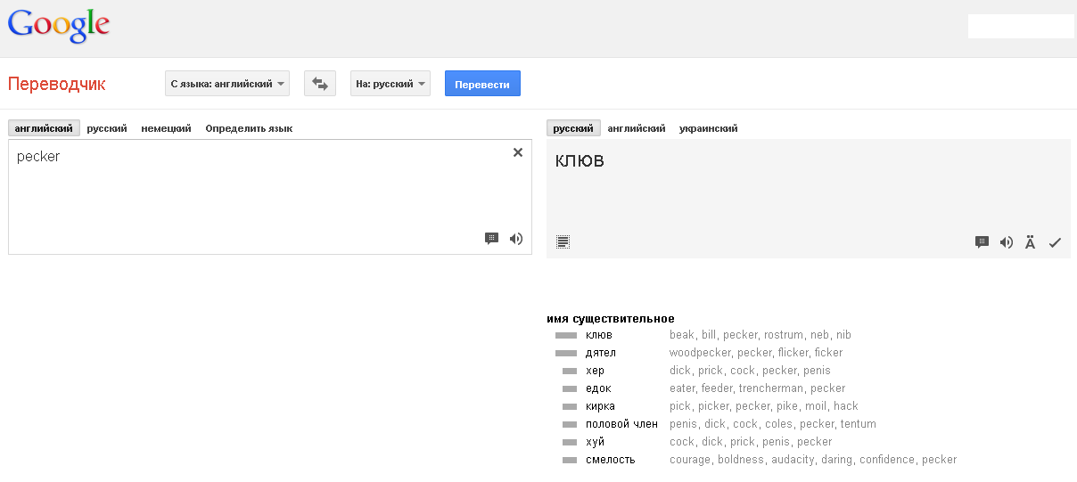The image size is (1077, 482).
Task: Click the reverse translation 'woodpecker'
Action: pyautogui.click(x=699, y=353)
